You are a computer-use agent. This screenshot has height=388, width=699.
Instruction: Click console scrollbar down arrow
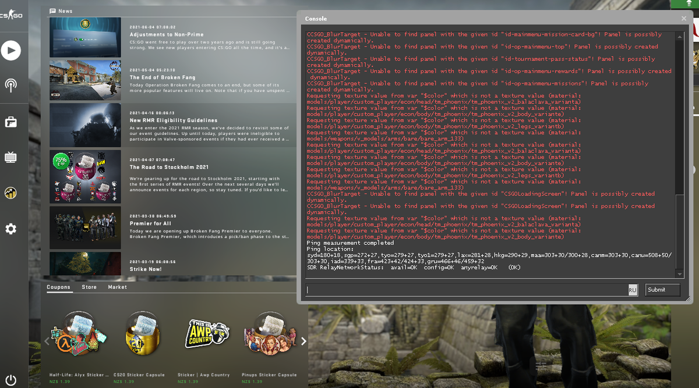pyautogui.click(x=680, y=274)
